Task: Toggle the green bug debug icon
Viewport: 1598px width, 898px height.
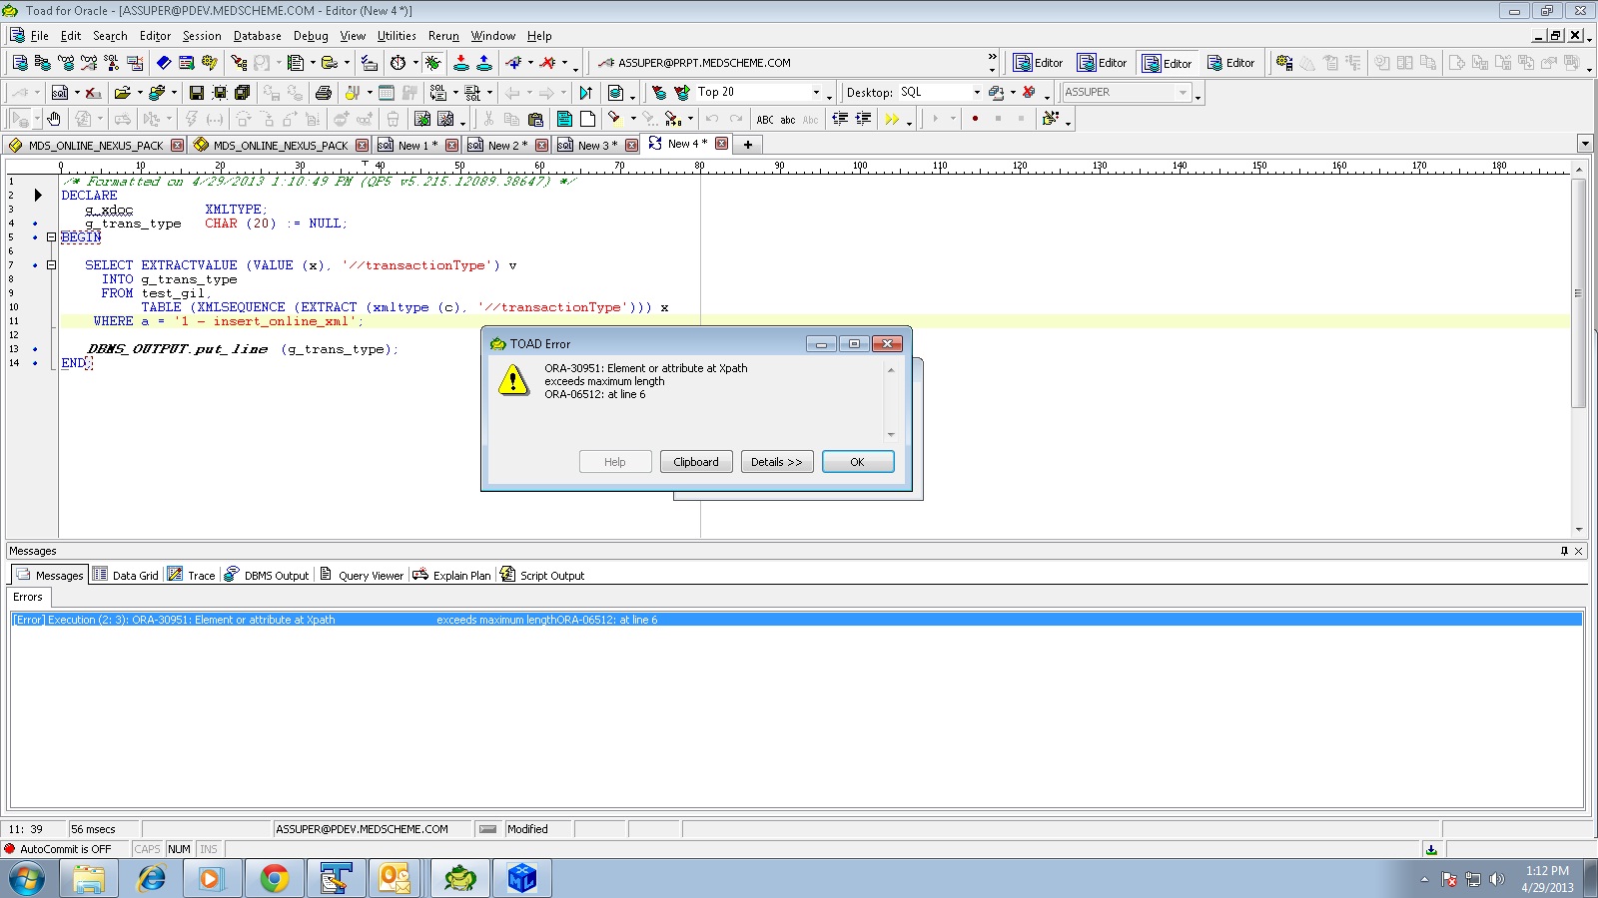Action: [432, 63]
